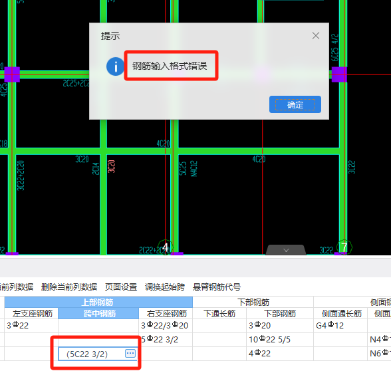
Task: Click axis bubble number 4
Action: click(165, 247)
